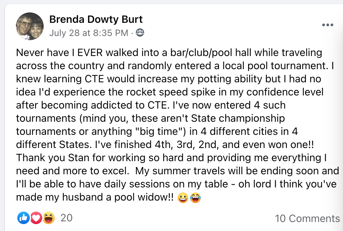
Task: Show the 20 people who reacted
Action: click(67, 218)
